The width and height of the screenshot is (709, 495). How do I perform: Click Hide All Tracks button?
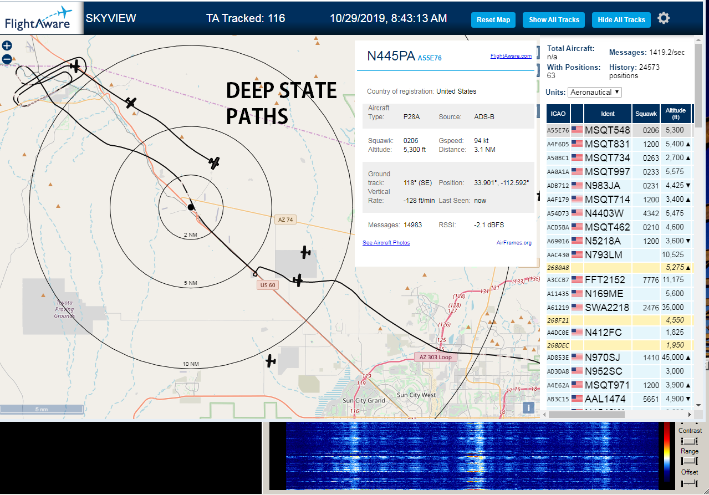[x=621, y=20]
